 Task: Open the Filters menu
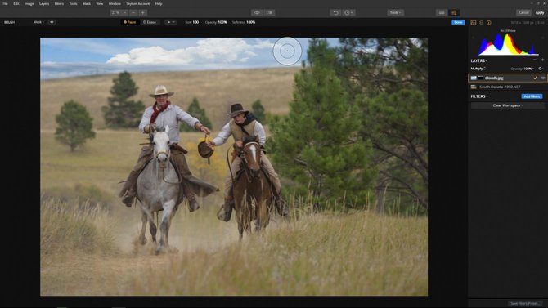(59, 3)
